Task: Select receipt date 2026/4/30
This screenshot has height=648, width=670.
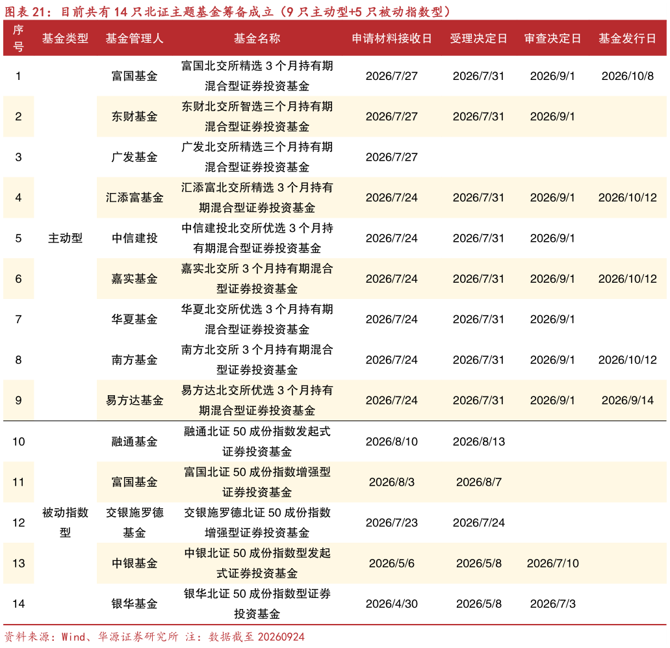Action: pyautogui.click(x=391, y=604)
